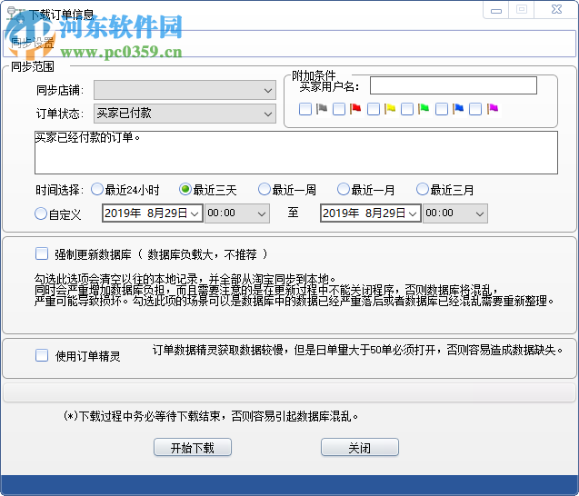Open the start date picker dropdown

click(195, 213)
